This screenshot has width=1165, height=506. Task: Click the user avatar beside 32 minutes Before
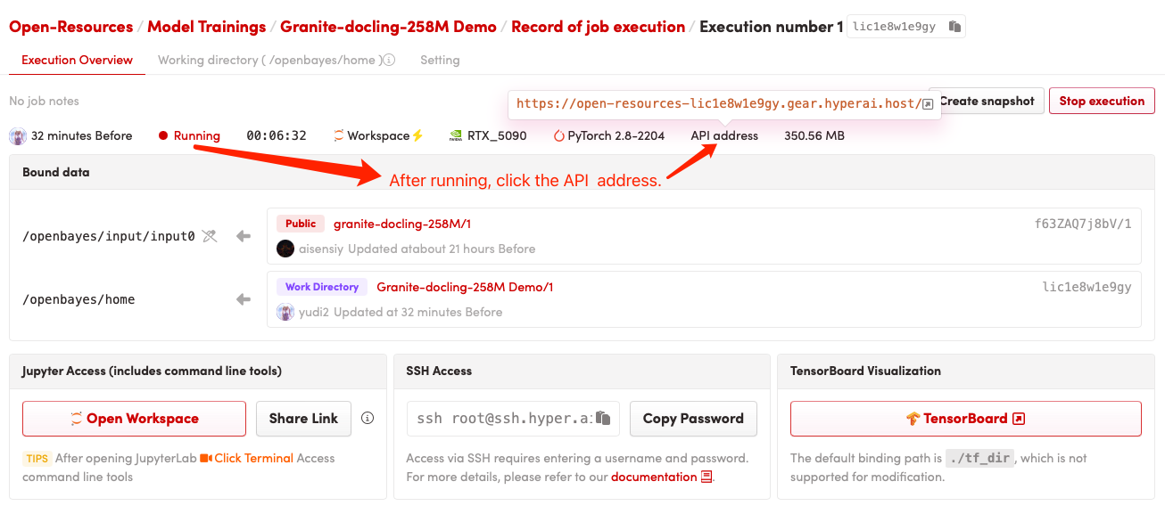(x=18, y=136)
